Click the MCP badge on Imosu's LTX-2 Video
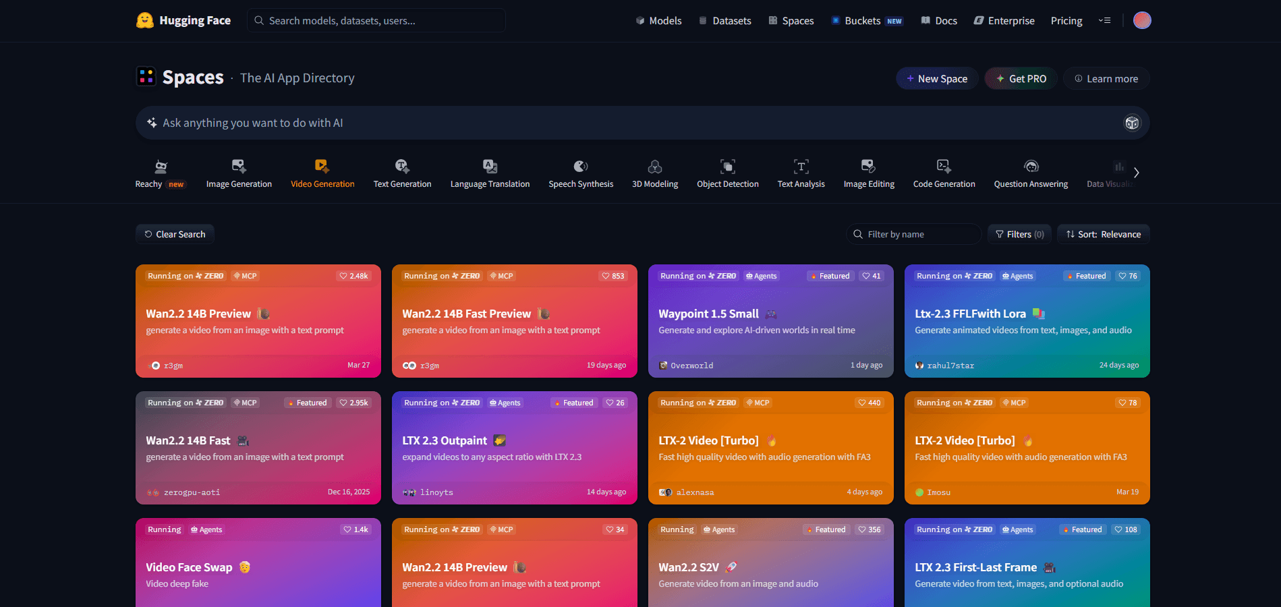1281x607 pixels. point(1013,403)
